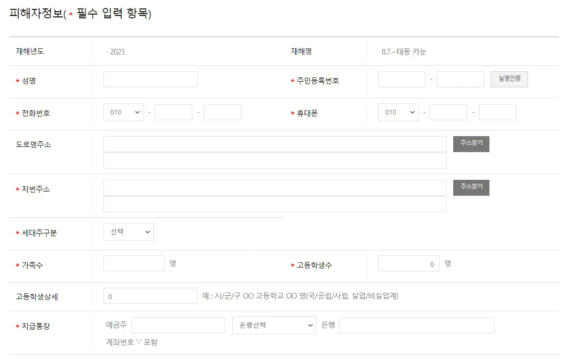Image resolution: width=575 pixels, height=361 pixels.
Task: Click the first 주민등록번호 input box
Action: 402,79
